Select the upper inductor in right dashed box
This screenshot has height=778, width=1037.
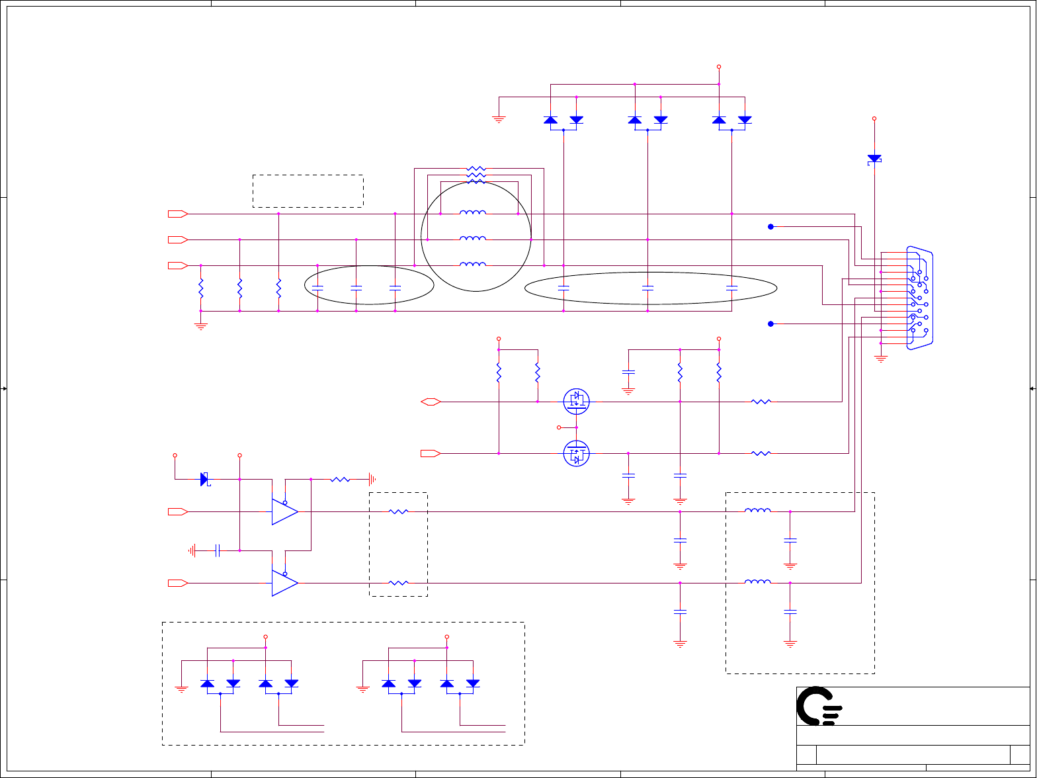(x=757, y=510)
